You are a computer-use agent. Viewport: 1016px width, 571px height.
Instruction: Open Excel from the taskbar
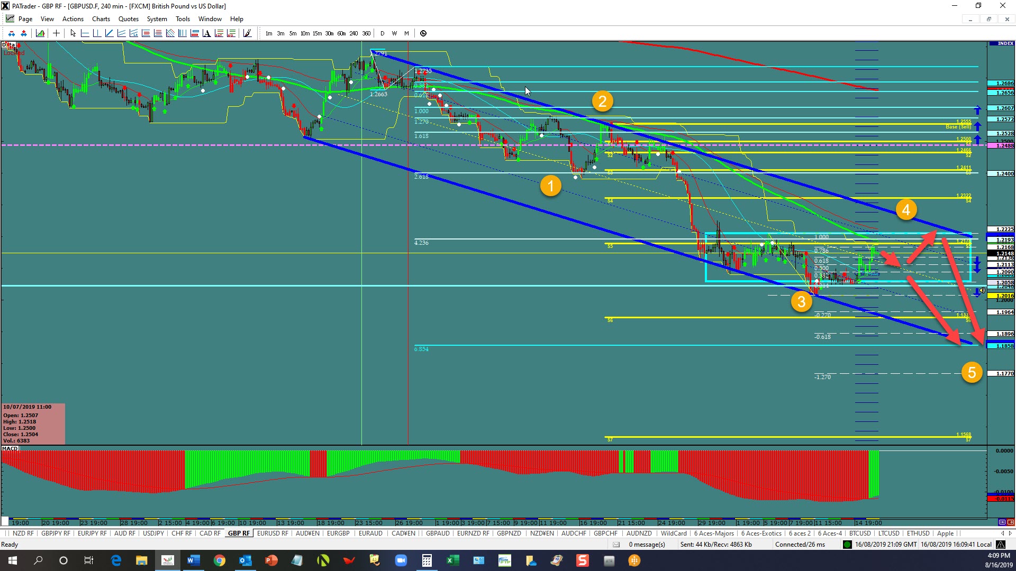tap(453, 560)
